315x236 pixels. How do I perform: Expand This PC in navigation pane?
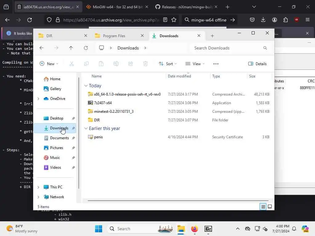click(x=38, y=187)
